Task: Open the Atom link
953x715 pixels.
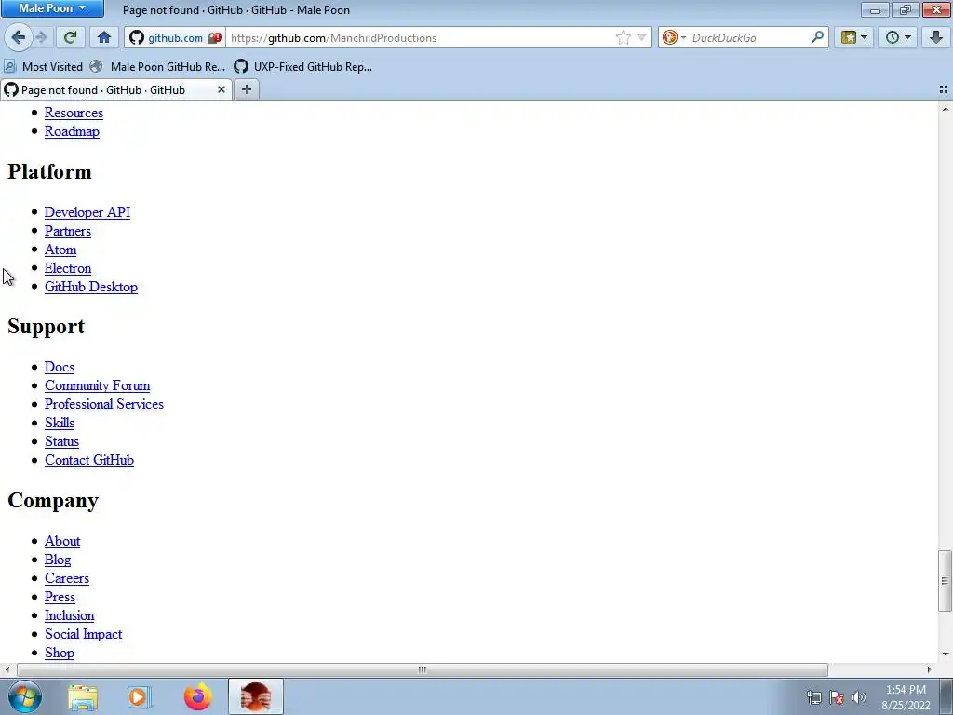Action: point(60,250)
